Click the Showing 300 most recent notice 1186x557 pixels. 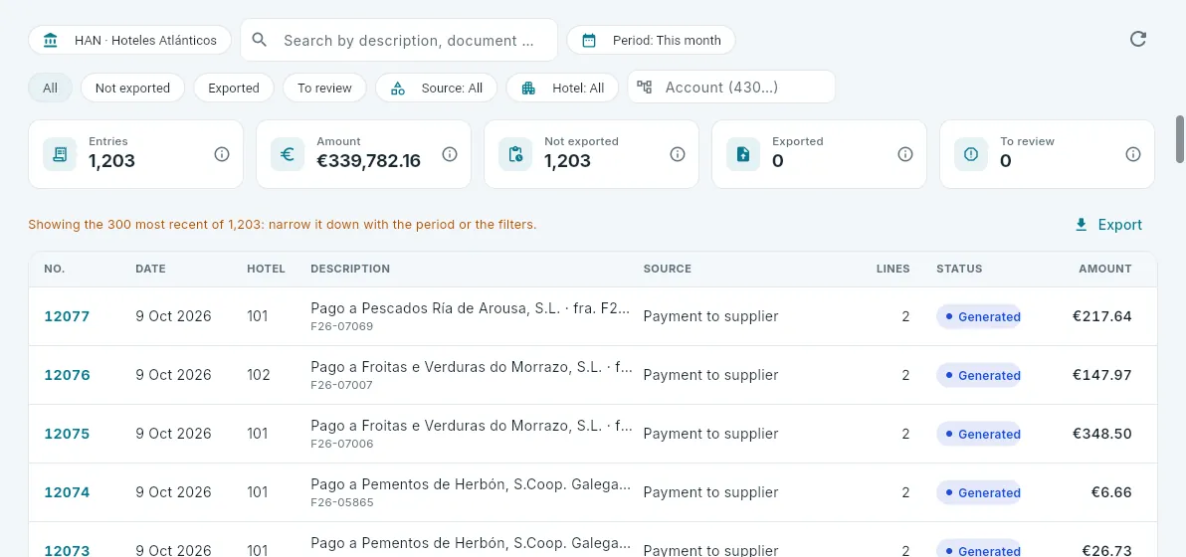tap(283, 225)
